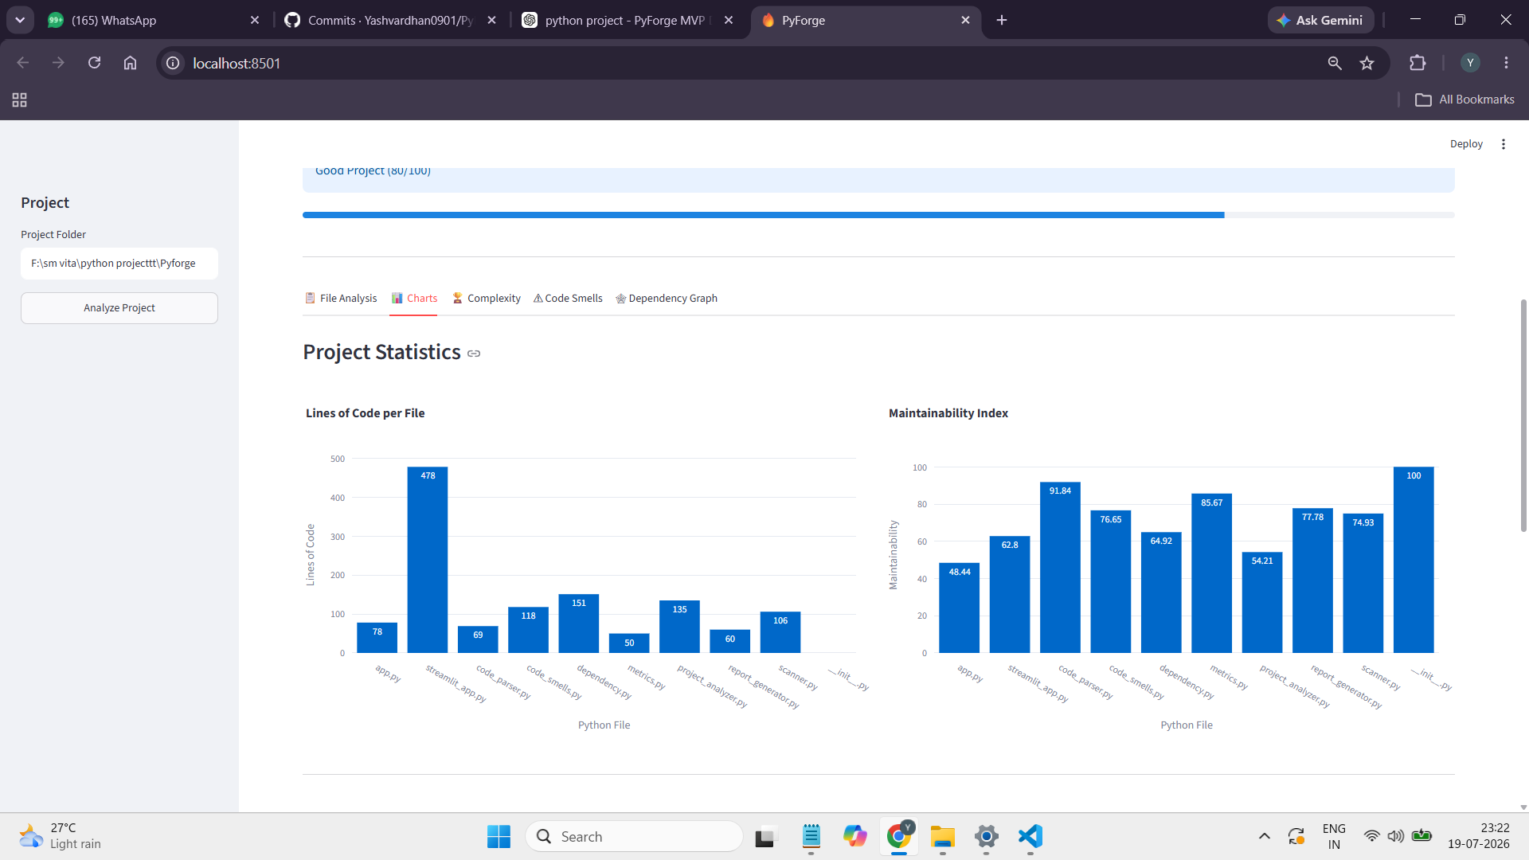Click the project score progress bar
1529x860 pixels.
pyautogui.click(x=878, y=215)
